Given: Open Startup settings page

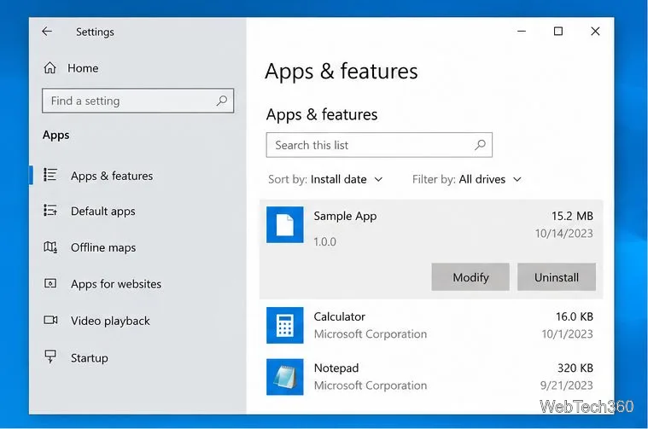Looking at the screenshot, I should point(90,358).
